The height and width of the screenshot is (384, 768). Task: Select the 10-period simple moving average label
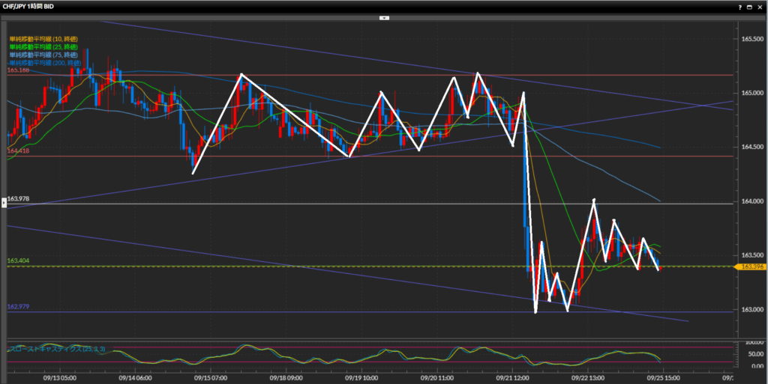pos(43,39)
